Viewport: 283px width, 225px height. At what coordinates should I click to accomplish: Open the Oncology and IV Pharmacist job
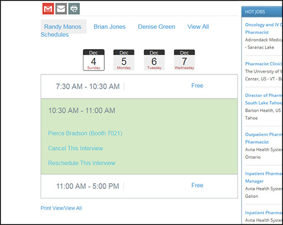[x=263, y=28]
